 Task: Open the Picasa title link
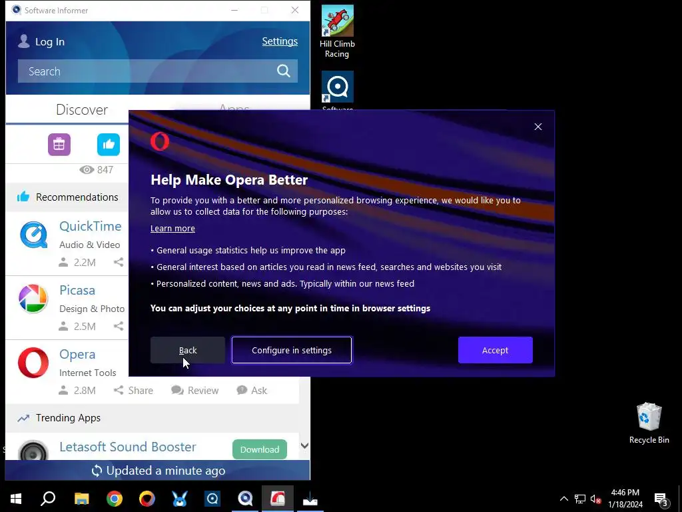tap(77, 290)
